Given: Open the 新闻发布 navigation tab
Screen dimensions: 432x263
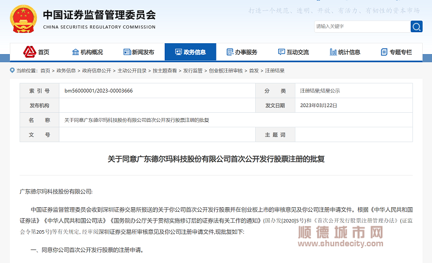Looking at the screenshot, I should pos(139,52).
